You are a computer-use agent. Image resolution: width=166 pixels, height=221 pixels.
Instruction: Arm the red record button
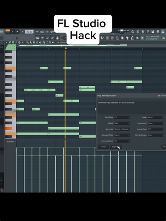(22, 32)
